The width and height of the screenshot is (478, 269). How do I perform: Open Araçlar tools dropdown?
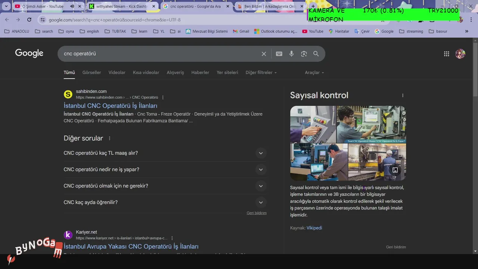click(x=314, y=72)
